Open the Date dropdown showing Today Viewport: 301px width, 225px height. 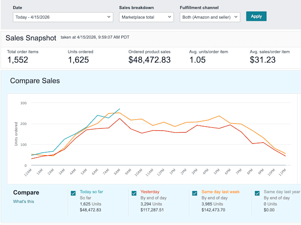[63, 17]
